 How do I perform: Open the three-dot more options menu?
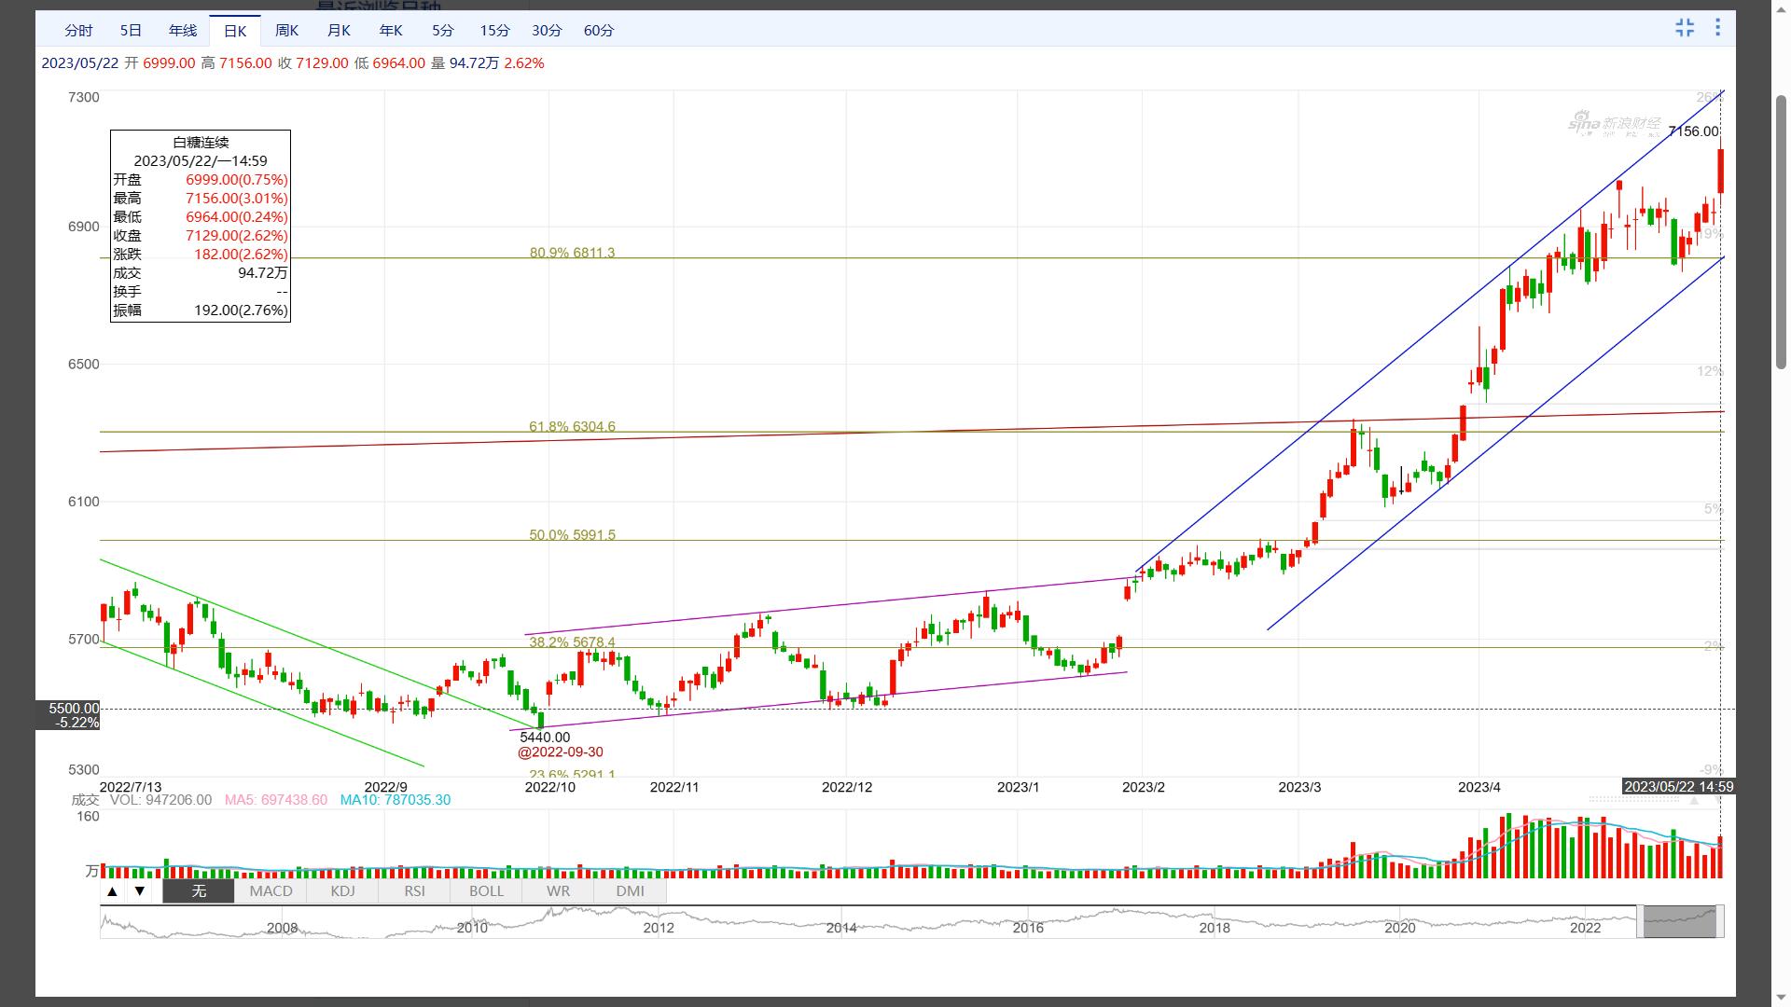[x=1717, y=28]
